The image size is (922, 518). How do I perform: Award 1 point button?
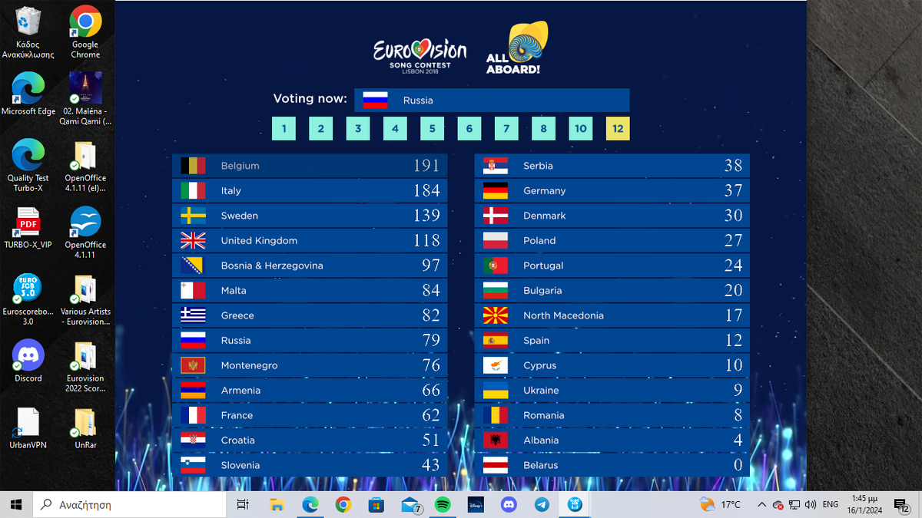[284, 128]
